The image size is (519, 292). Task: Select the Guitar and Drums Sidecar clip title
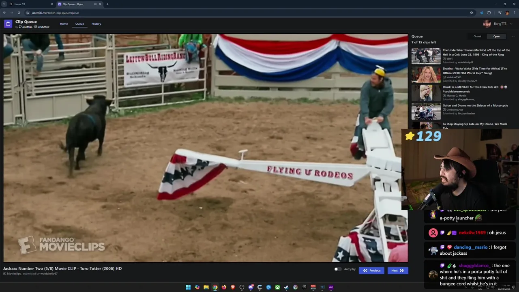point(475,105)
